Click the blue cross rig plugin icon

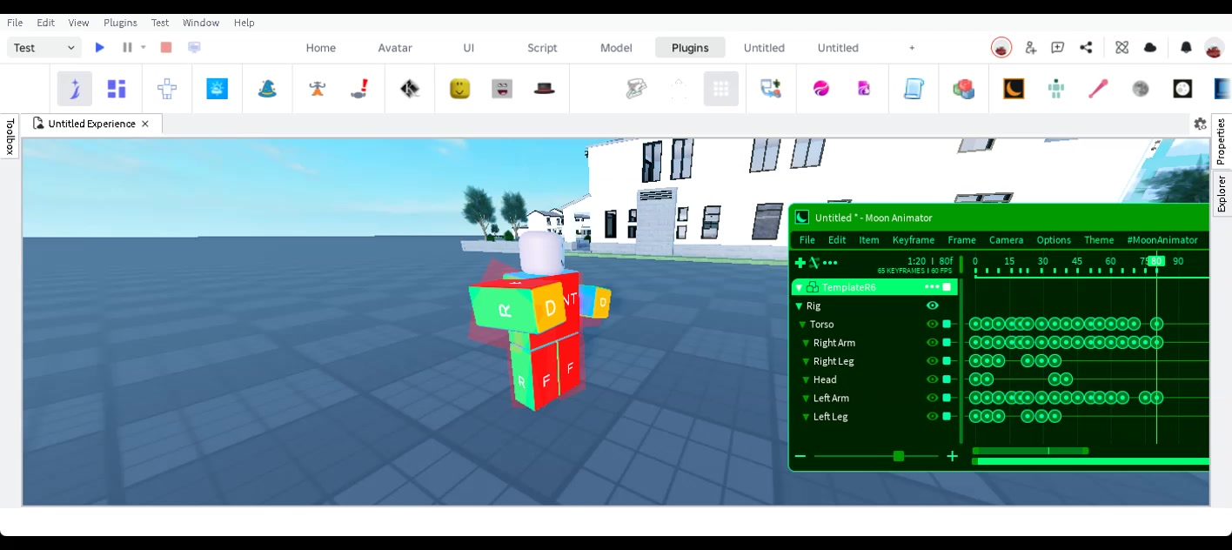(x=167, y=89)
